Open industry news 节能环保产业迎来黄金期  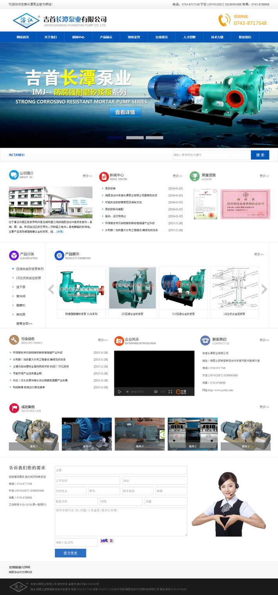coord(27,373)
